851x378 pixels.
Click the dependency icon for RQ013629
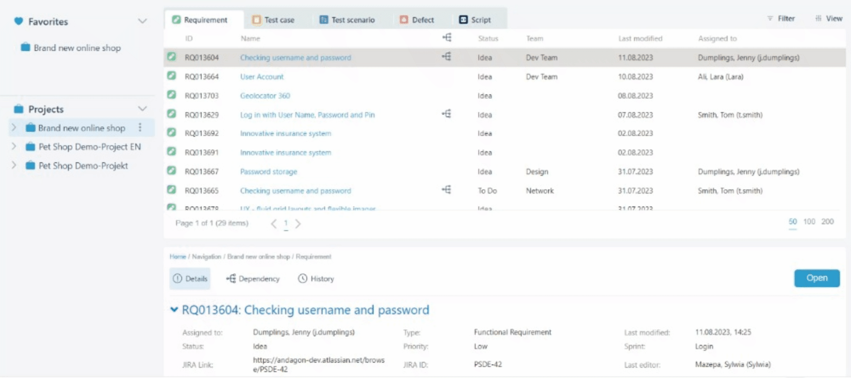446,114
